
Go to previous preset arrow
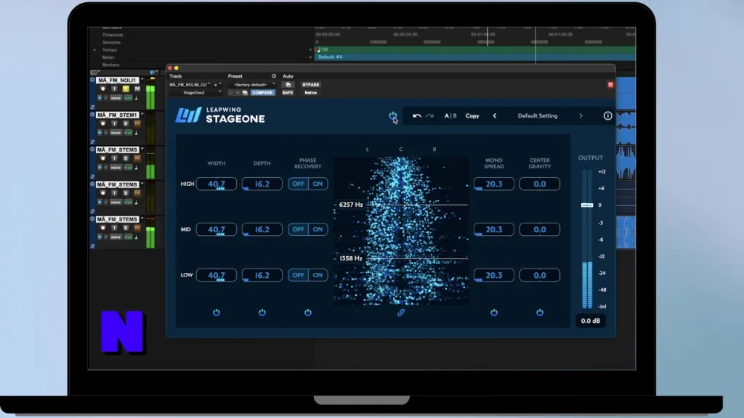pyautogui.click(x=494, y=115)
